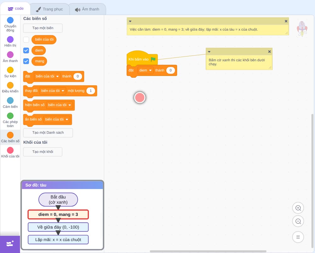This screenshot has width=315, height=253.
Task: Close the 'Bấm cờ xanh' comment note
Action: pyautogui.click(x=270, y=52)
